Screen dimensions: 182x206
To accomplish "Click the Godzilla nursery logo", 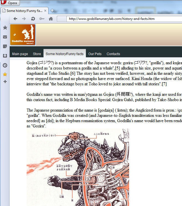I will tap(23, 35).
